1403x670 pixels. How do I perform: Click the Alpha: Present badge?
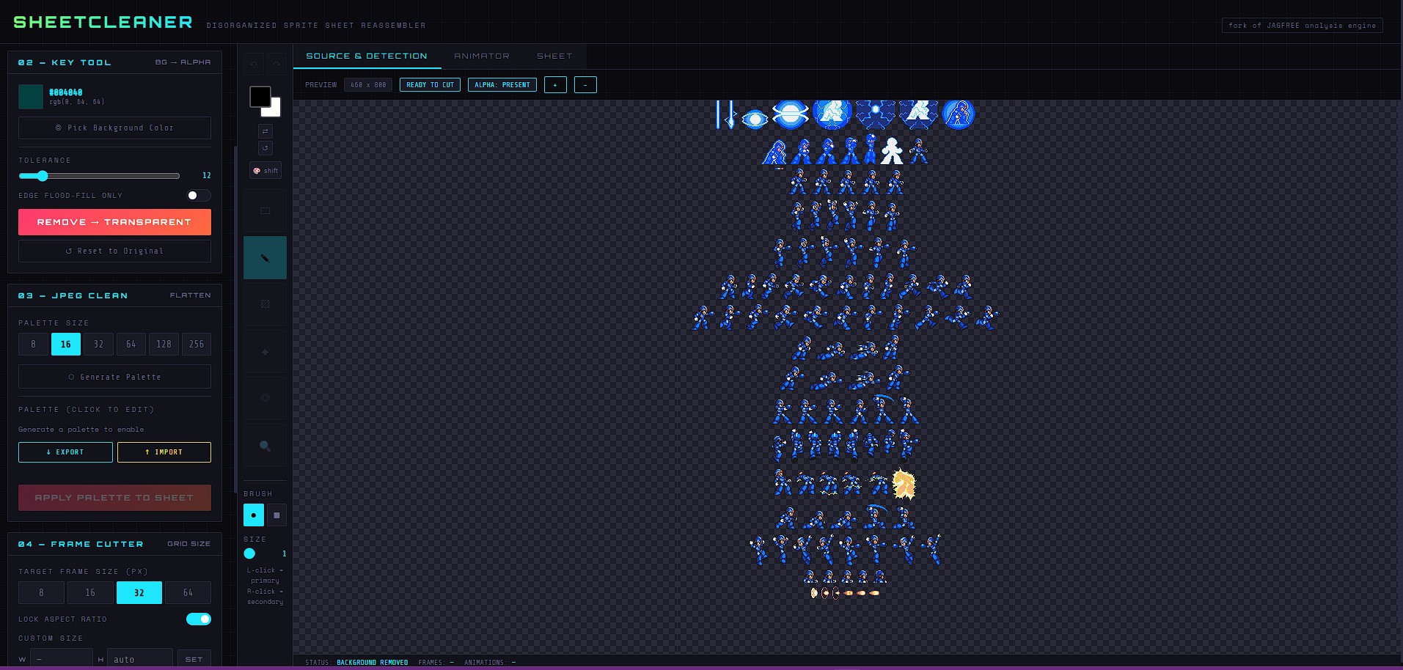[502, 85]
